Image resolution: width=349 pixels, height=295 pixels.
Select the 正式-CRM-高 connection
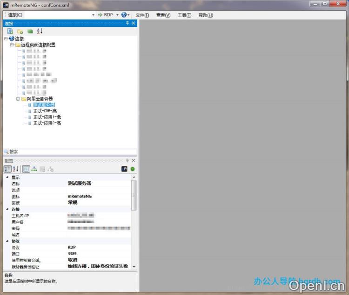coord(45,111)
